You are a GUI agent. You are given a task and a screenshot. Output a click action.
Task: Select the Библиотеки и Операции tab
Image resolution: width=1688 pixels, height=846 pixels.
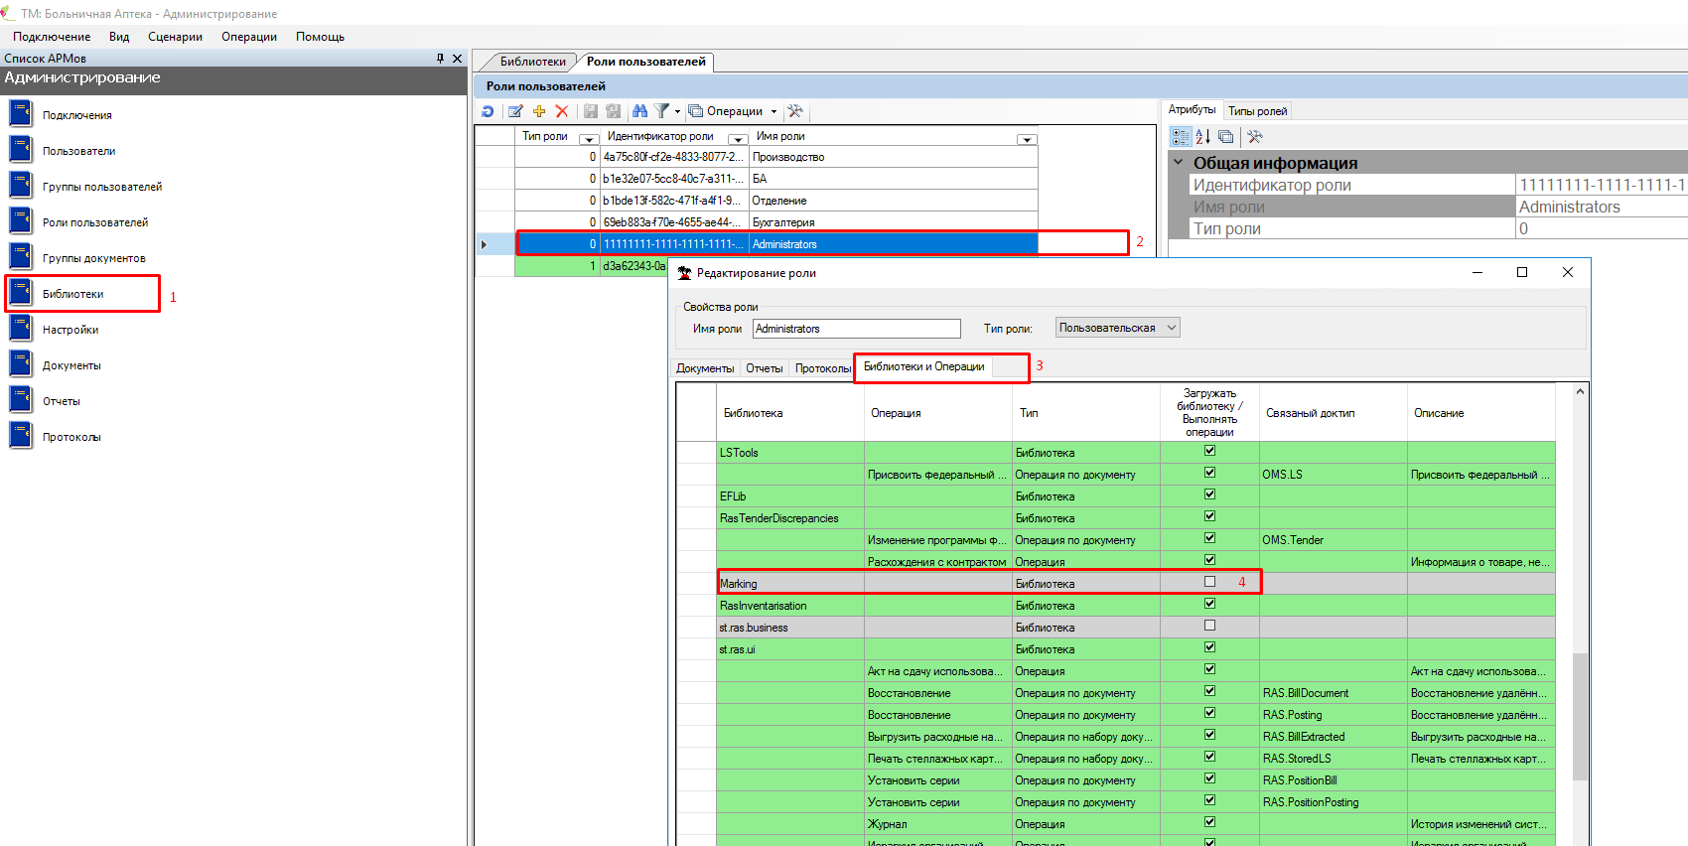pyautogui.click(x=923, y=366)
